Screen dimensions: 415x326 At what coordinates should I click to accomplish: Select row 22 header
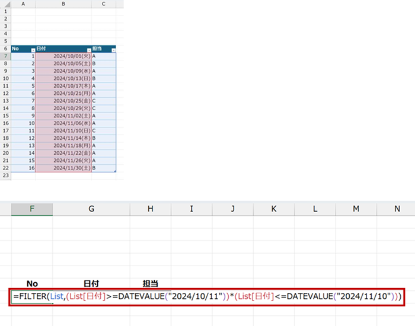pyautogui.click(x=5, y=168)
